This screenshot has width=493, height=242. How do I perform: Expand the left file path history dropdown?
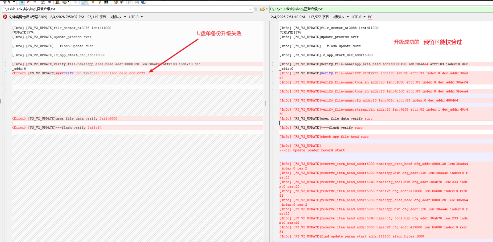coord(251,9)
